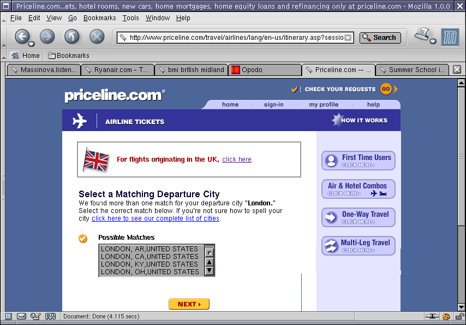Switch to the Summer School tab
The image size is (466, 325).
[x=412, y=70]
